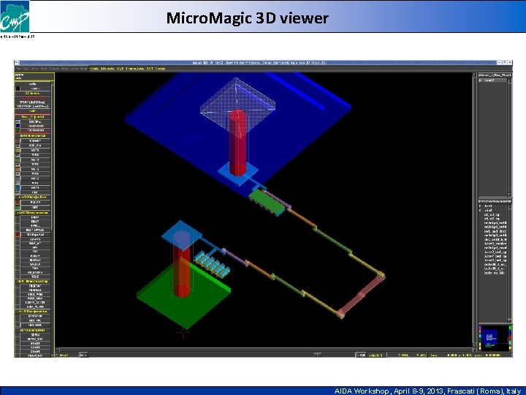The height and width of the screenshot is (395, 526).
Task: Click the yellow '3D layers' header
Action: pyautogui.click(x=33, y=93)
